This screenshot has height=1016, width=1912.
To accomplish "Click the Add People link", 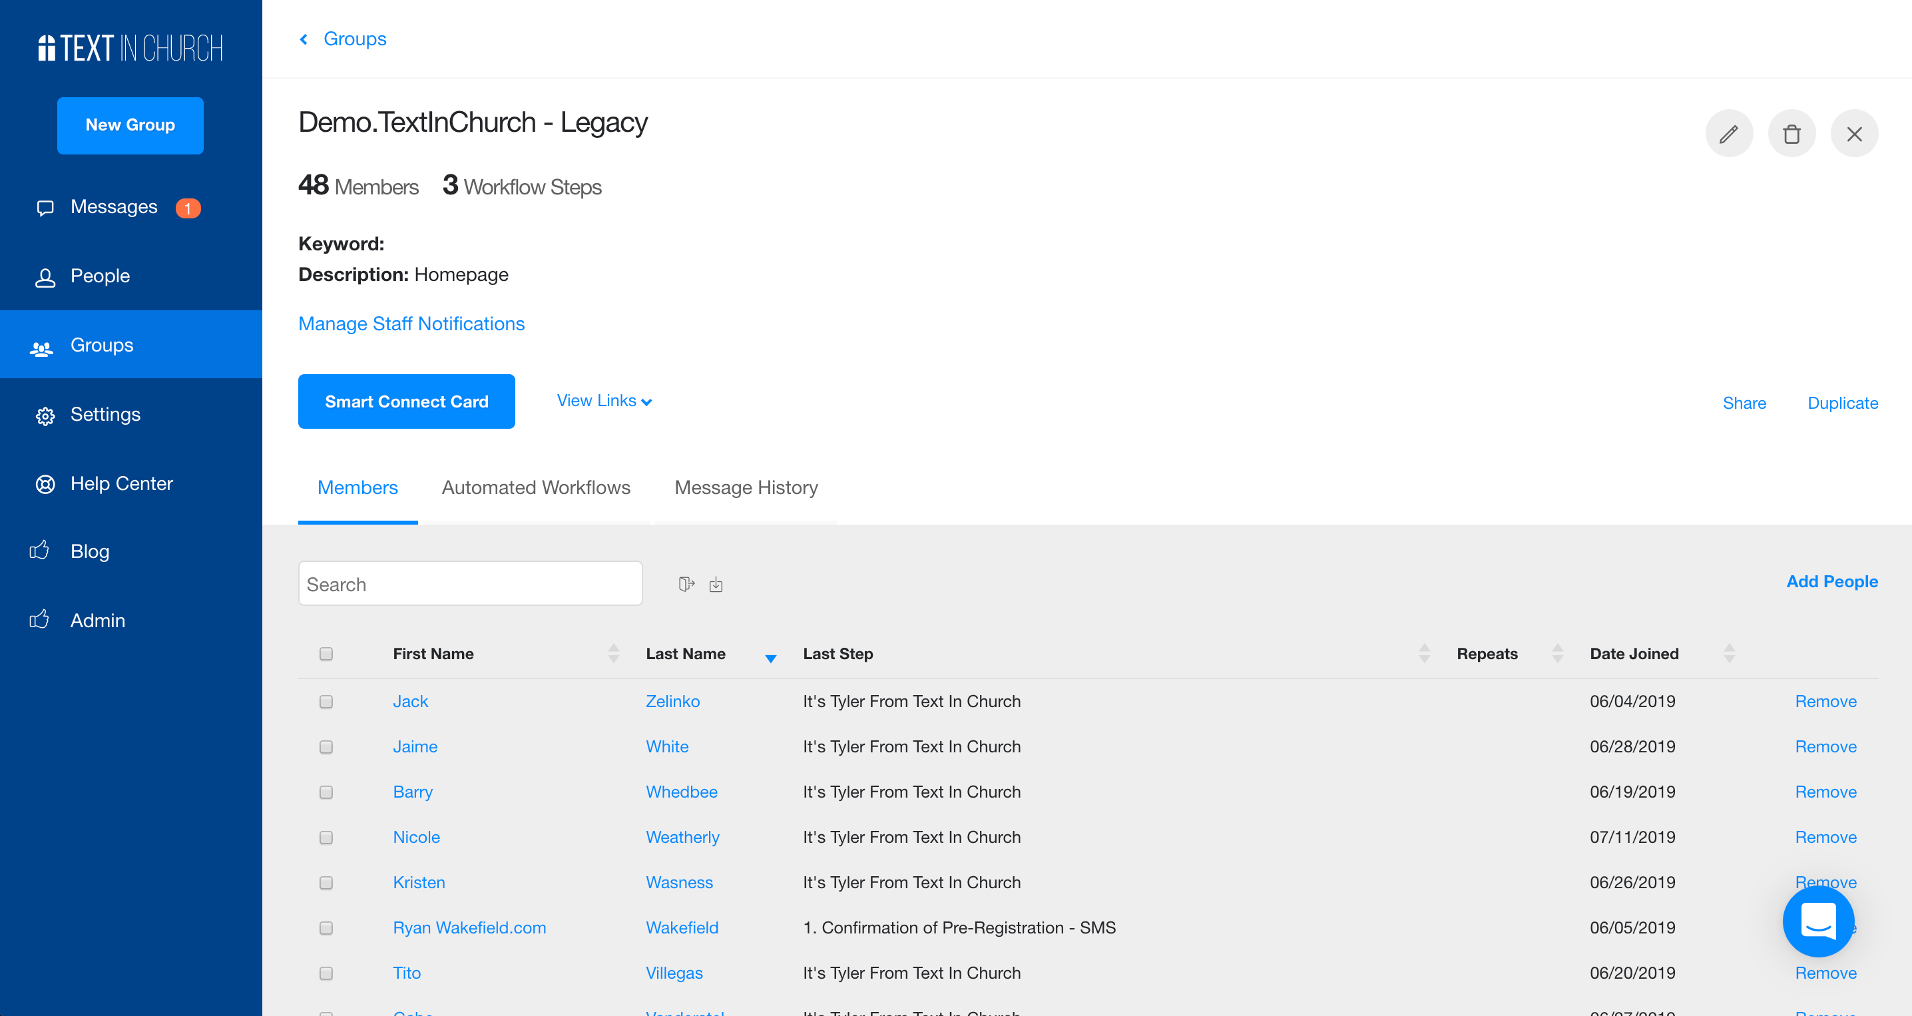I will click(1832, 582).
